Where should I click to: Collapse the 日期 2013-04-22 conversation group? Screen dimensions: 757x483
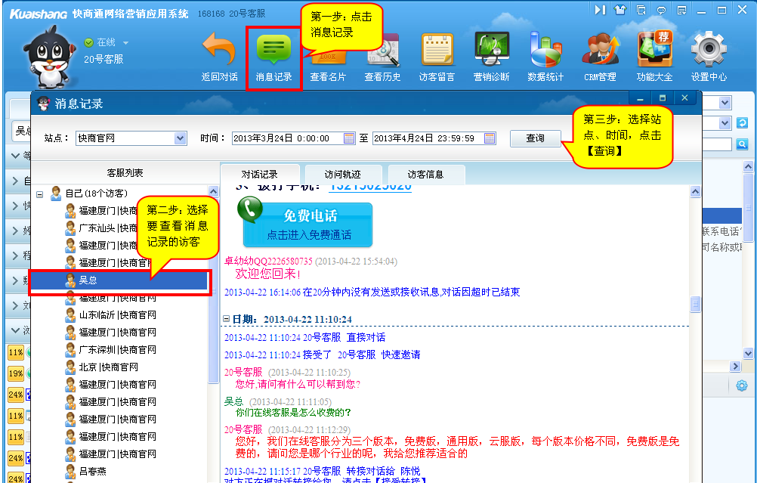(226, 319)
